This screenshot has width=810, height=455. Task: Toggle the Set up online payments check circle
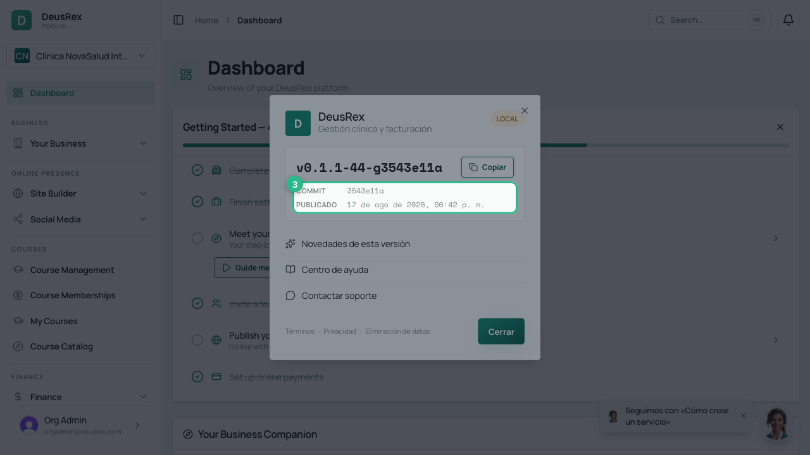(x=197, y=377)
